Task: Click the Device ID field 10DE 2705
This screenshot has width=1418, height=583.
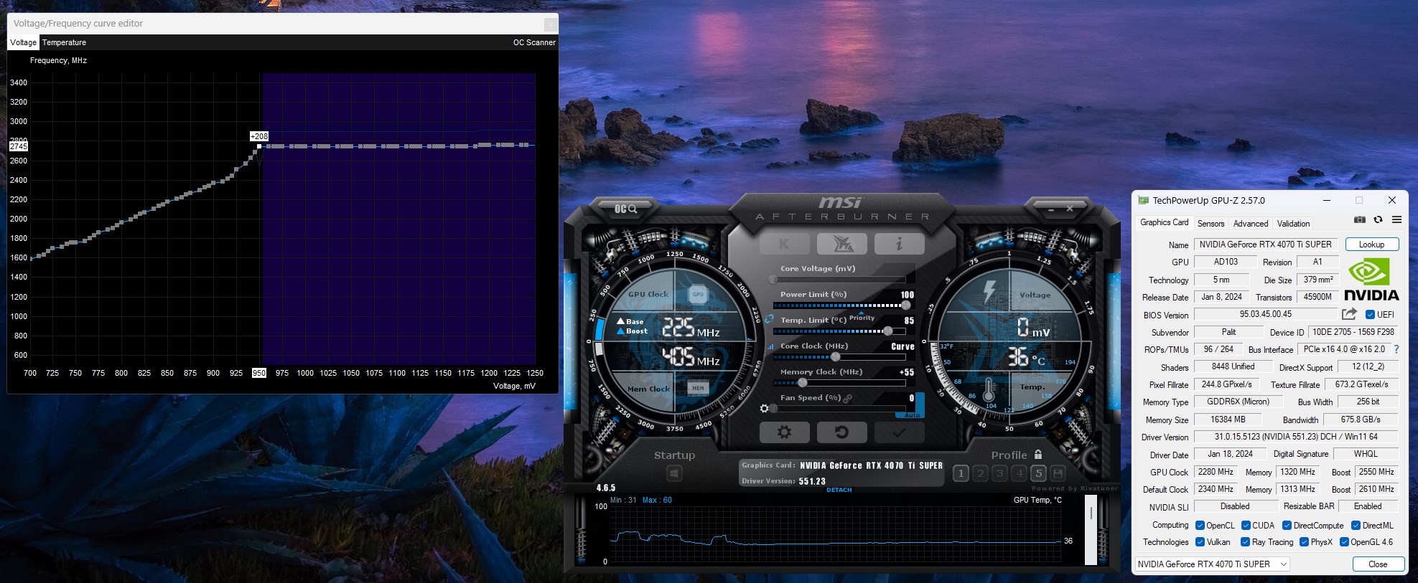Action: pos(1353,332)
